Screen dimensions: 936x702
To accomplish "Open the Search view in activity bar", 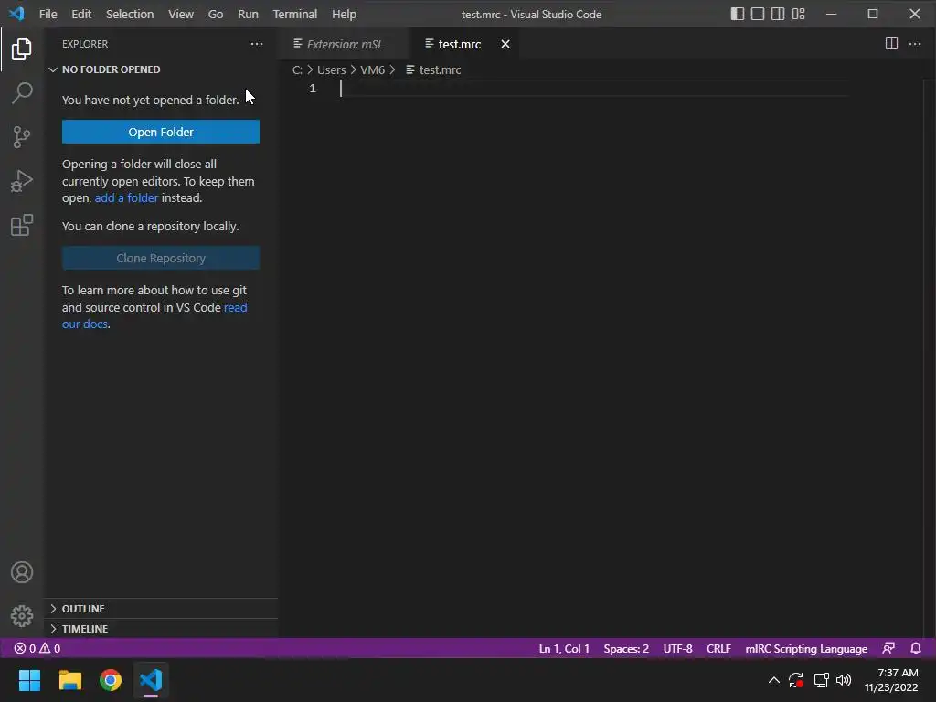I will (x=22, y=93).
